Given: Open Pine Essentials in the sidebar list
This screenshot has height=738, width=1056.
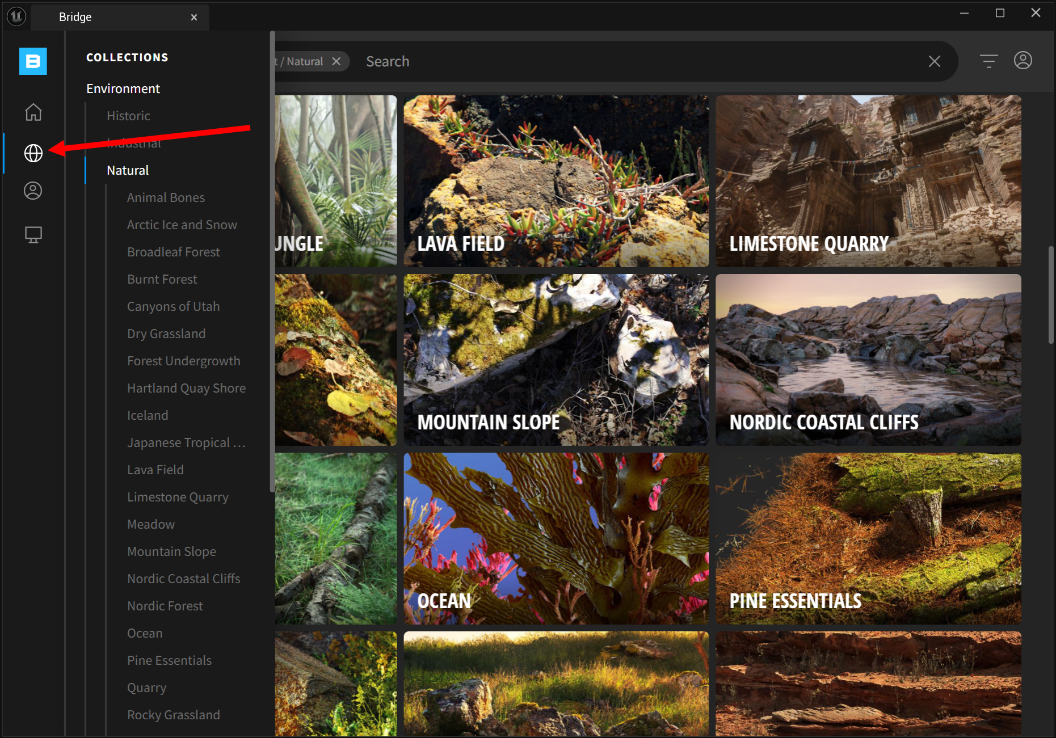Looking at the screenshot, I should (x=169, y=660).
